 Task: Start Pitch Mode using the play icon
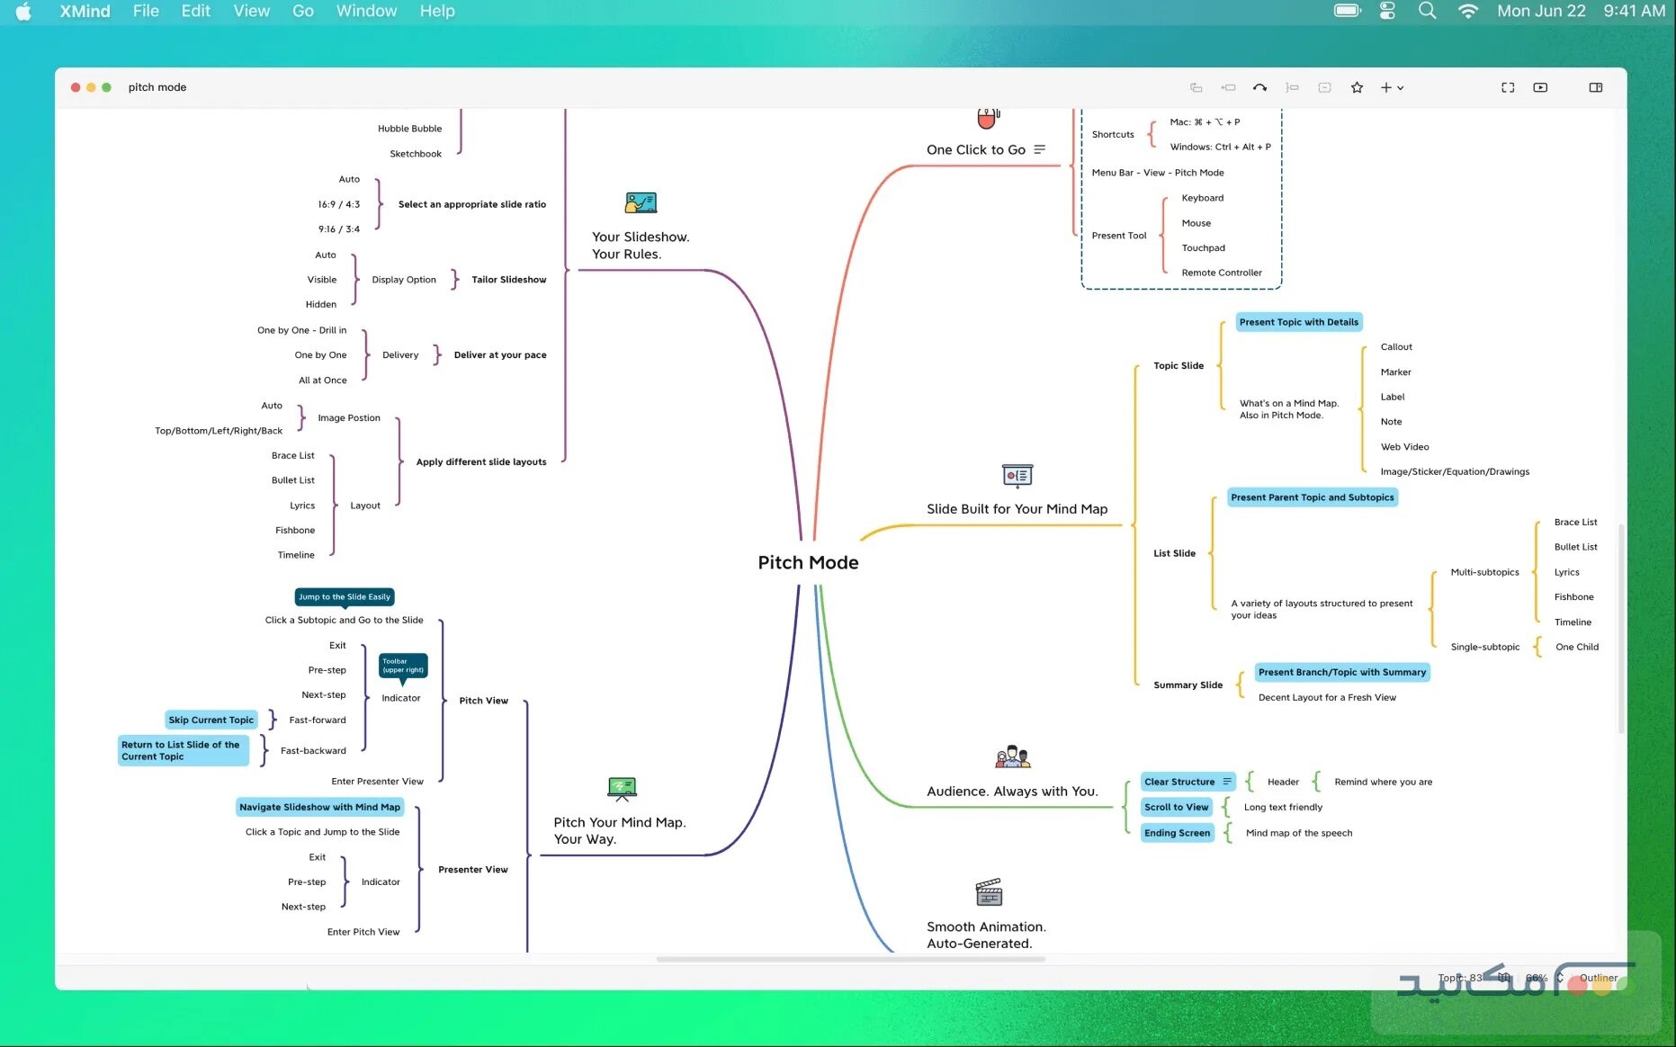pos(1540,87)
